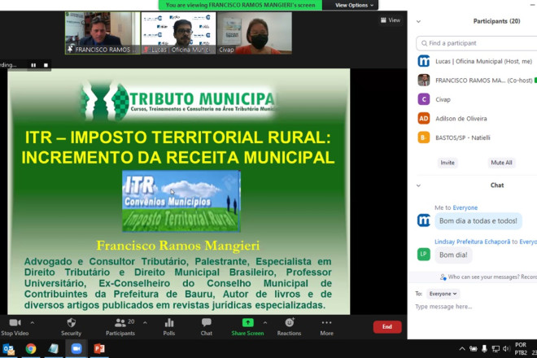The image size is (537, 358).
Task: Click the green viewing screen notification banner
Action: pyautogui.click(x=240, y=5)
